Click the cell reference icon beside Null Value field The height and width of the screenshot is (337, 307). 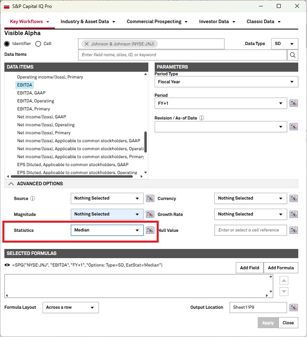pyautogui.click(x=293, y=230)
